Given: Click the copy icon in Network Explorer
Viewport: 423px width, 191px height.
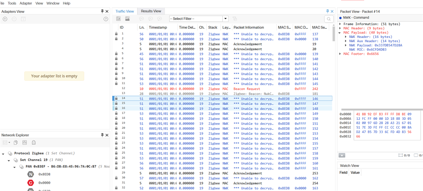Looking at the screenshot, I should pyautogui.click(x=16, y=142).
